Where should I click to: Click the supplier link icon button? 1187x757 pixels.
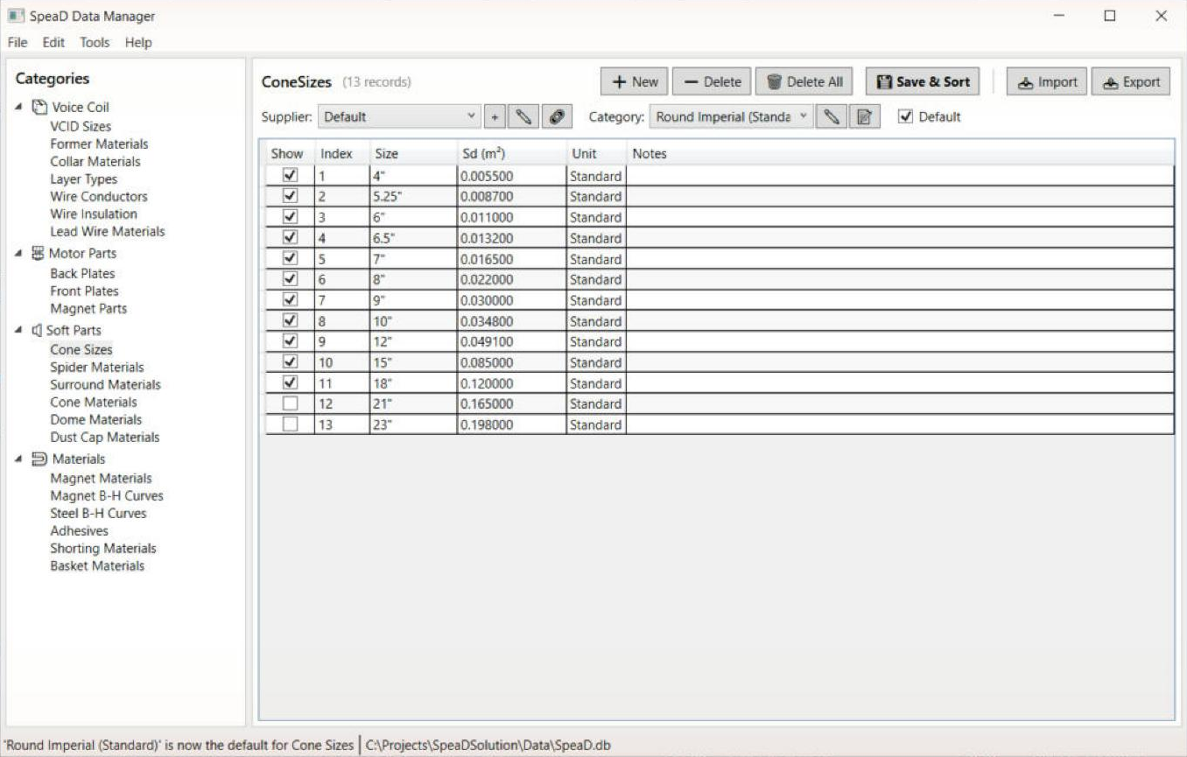click(557, 116)
